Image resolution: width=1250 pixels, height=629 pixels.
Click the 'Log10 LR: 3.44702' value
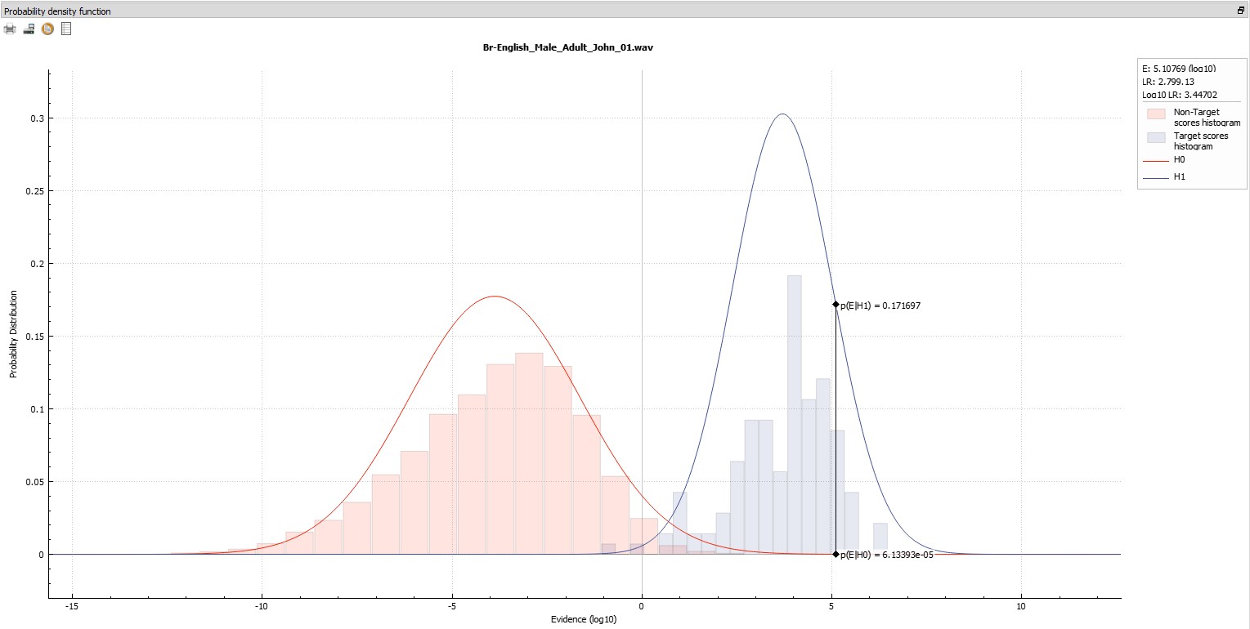(1179, 94)
